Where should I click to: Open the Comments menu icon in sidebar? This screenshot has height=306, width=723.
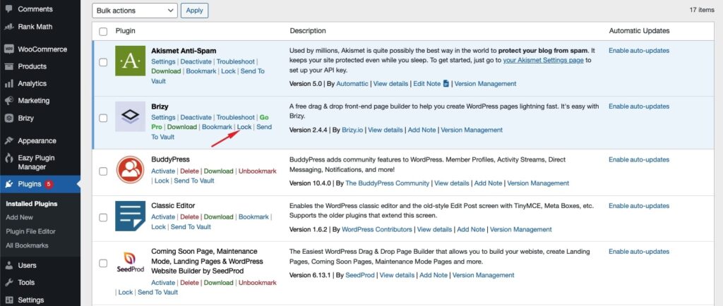click(x=8, y=9)
